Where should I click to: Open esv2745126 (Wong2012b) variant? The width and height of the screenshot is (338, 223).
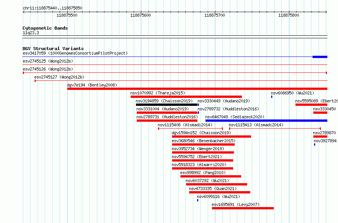click(48, 69)
